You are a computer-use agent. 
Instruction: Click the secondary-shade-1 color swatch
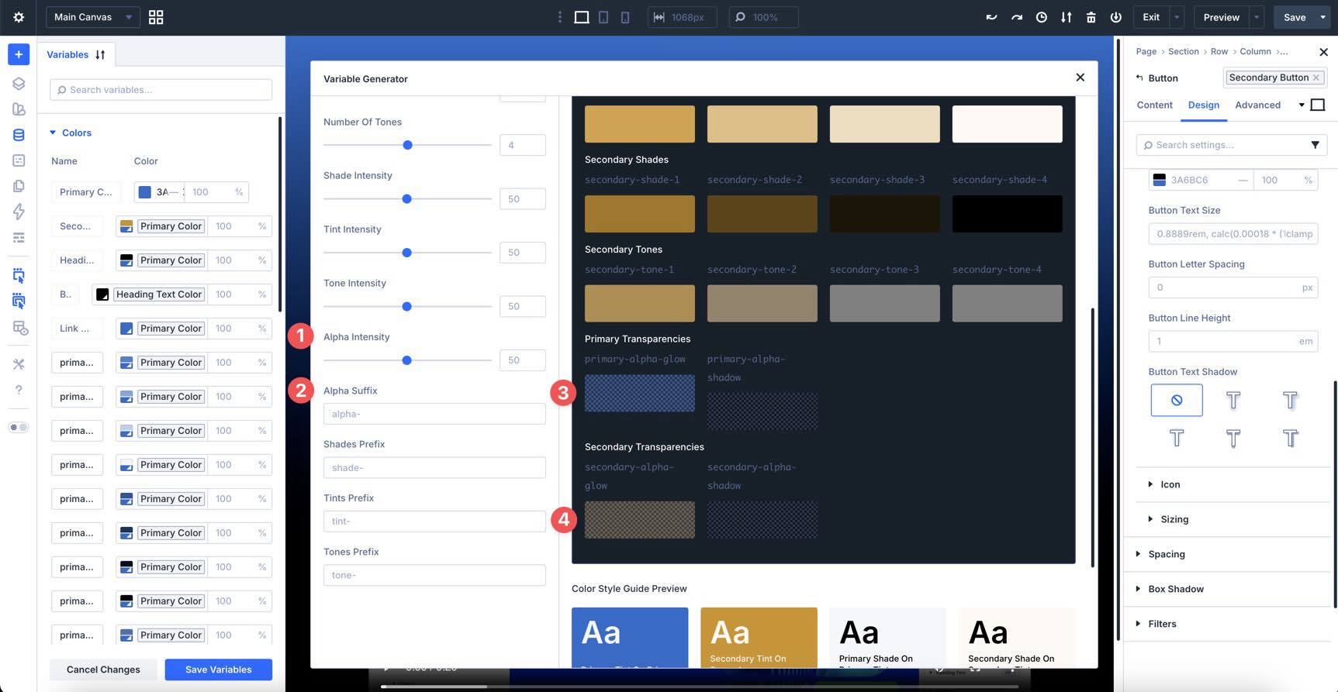point(639,214)
